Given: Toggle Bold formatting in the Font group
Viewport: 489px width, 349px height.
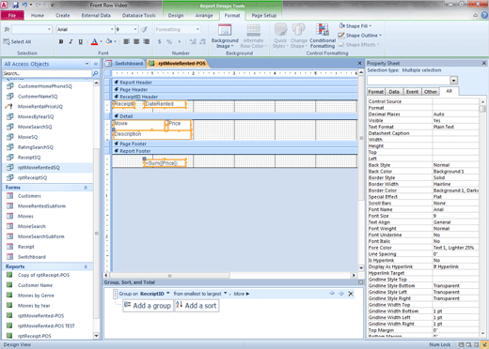Looking at the screenshot, I should 61,41.
